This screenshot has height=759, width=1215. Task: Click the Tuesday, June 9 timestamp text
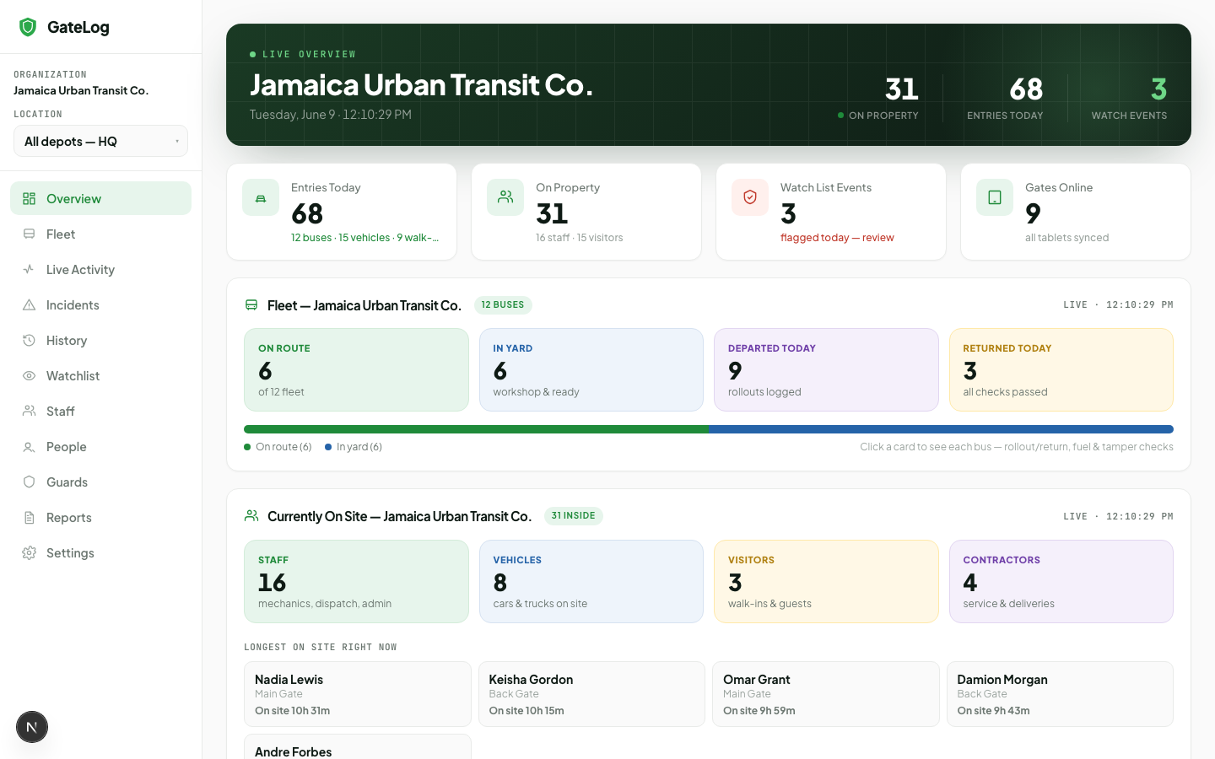pyautogui.click(x=331, y=115)
